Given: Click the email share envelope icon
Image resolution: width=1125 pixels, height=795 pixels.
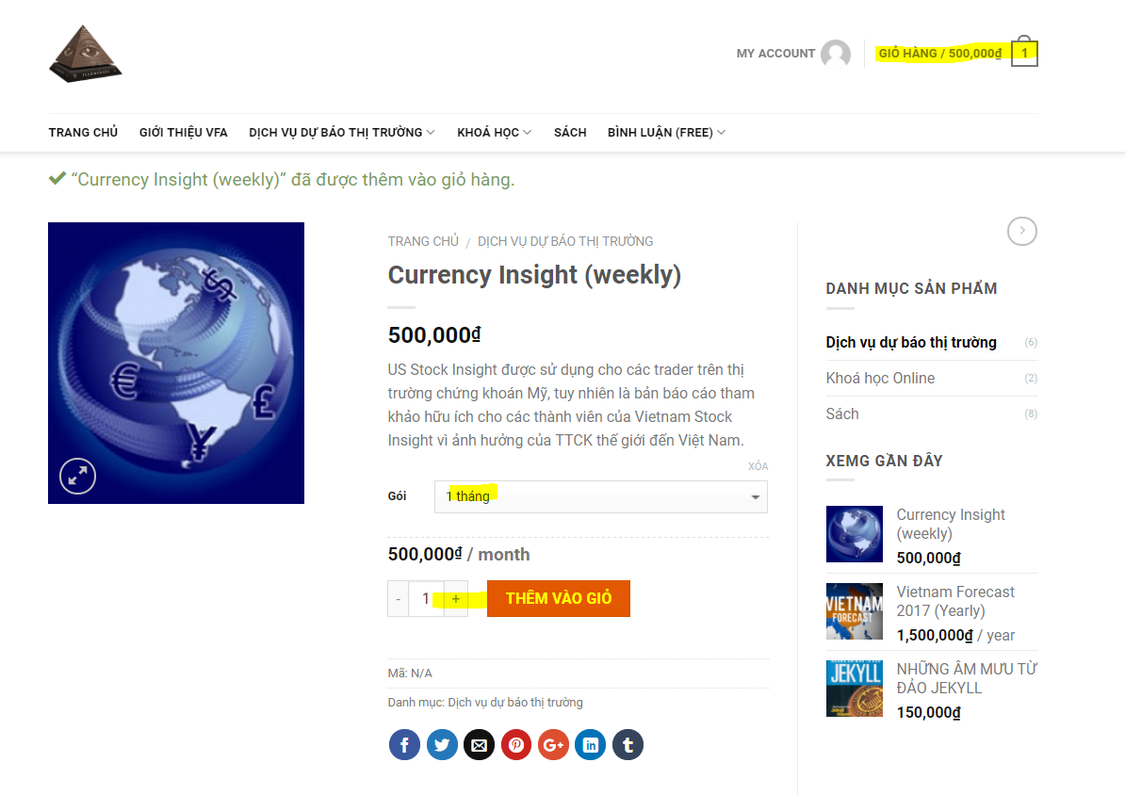Looking at the screenshot, I should [479, 745].
